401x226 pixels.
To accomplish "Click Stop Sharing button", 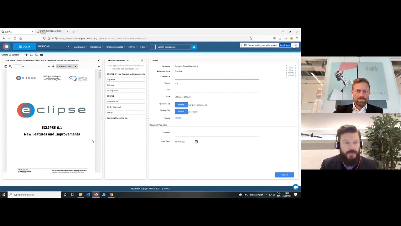I will pos(285,45).
